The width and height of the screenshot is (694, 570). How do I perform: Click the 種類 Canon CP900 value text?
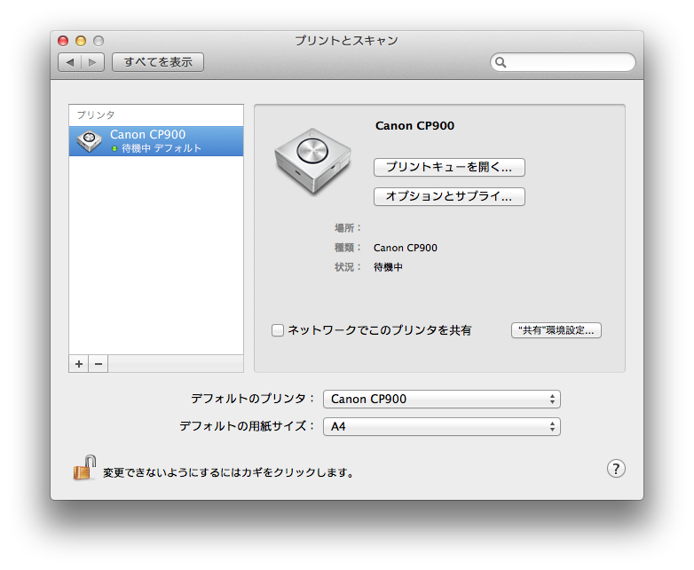(x=406, y=248)
